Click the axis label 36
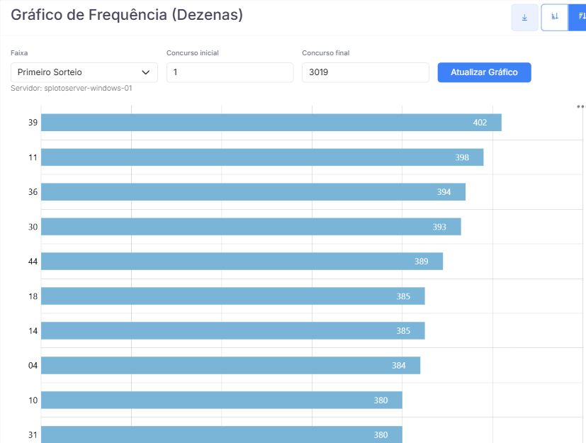Screen dimensions: 586x443 33,192
